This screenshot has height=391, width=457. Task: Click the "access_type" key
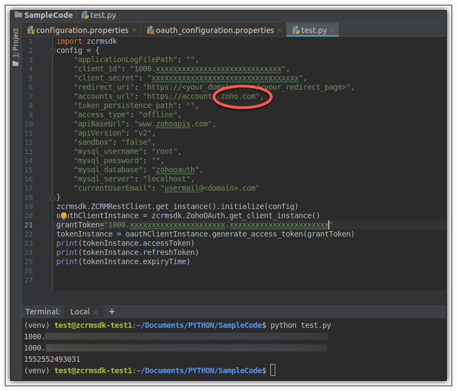tap(102, 114)
